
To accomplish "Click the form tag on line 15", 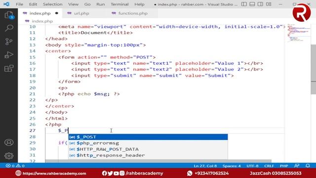I will click(x=107, y=57).
